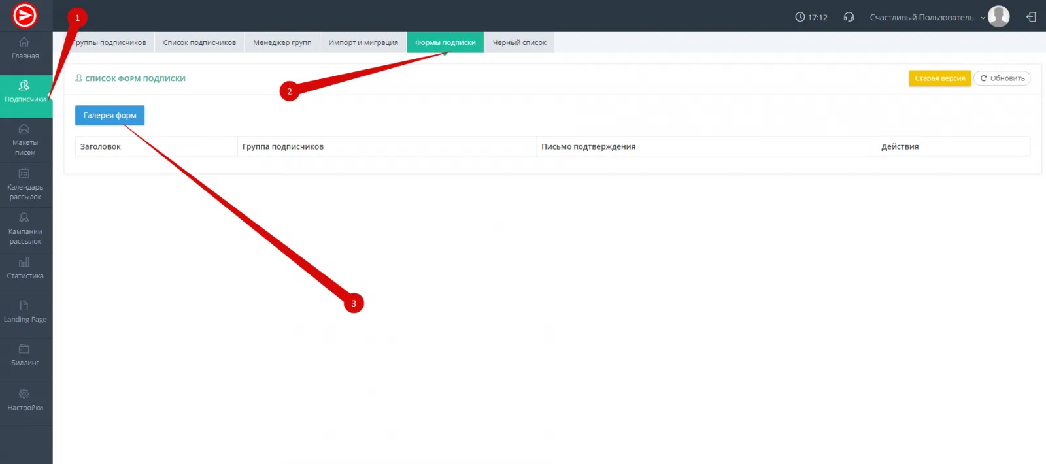This screenshot has height=464, width=1046.
Task: Click Обновить refresh button
Action: 1002,78
